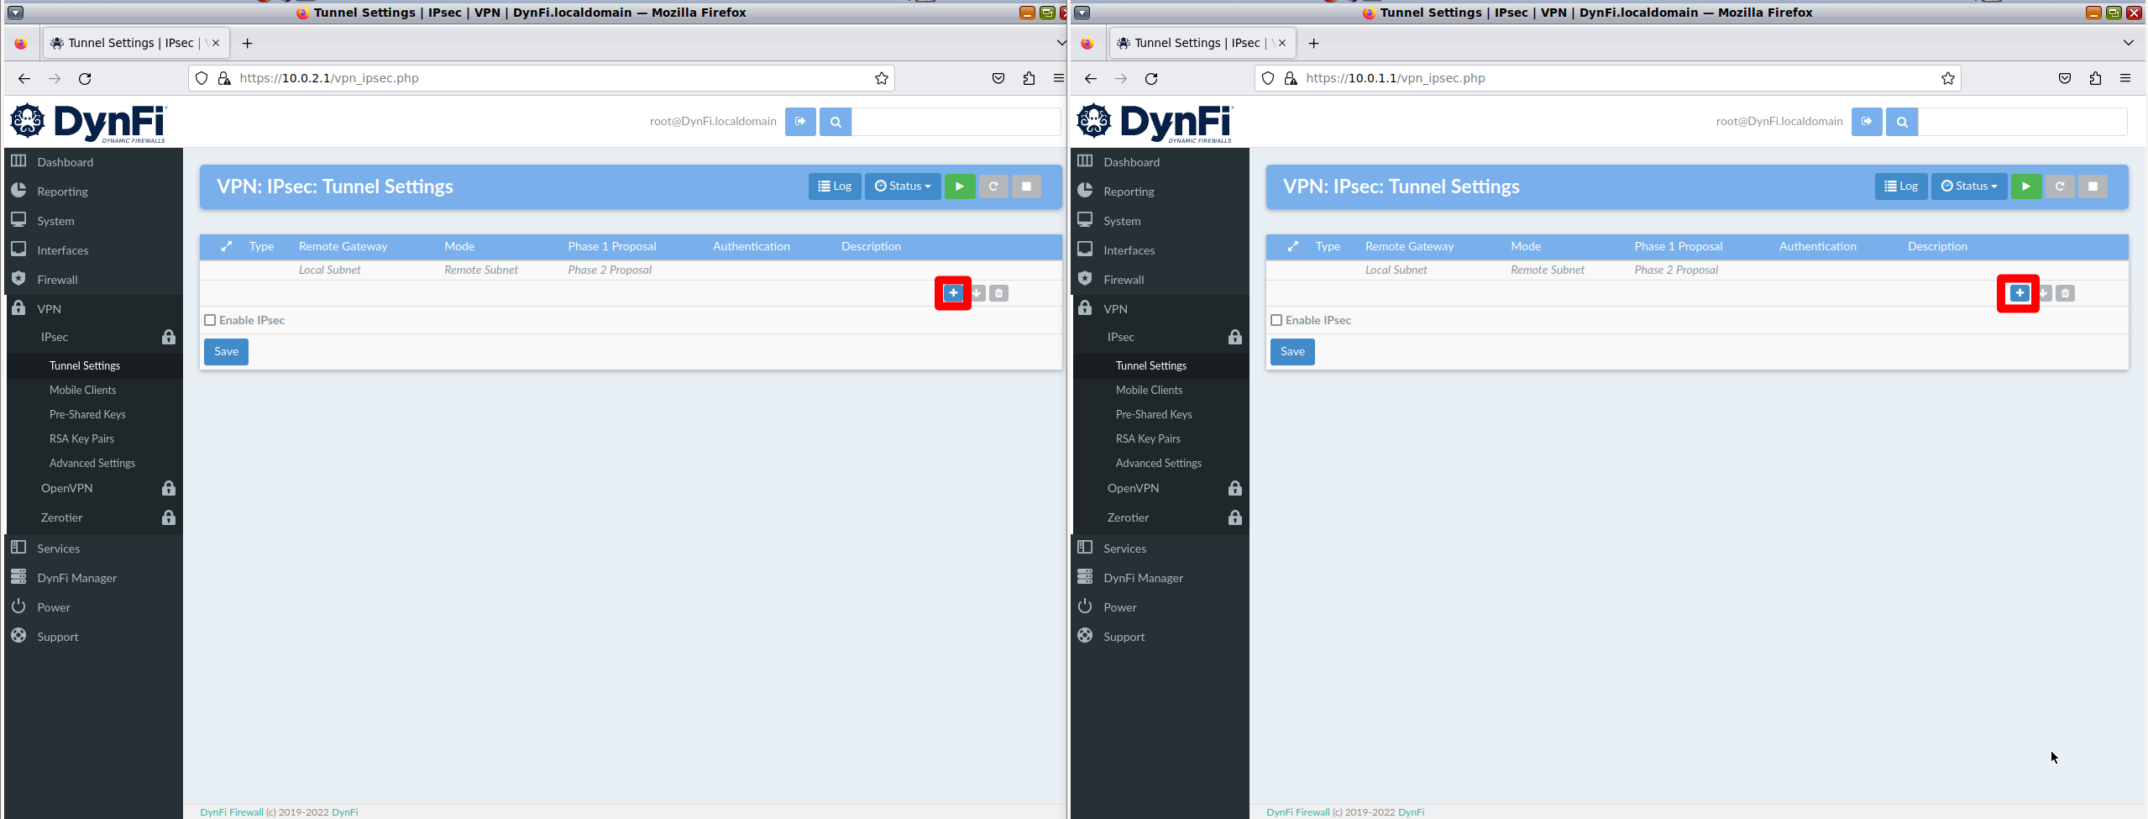Viewport: 2148px width, 819px height.
Task: Stop the IPsec service in the 10.0.2.1 window
Action: click(x=1026, y=186)
